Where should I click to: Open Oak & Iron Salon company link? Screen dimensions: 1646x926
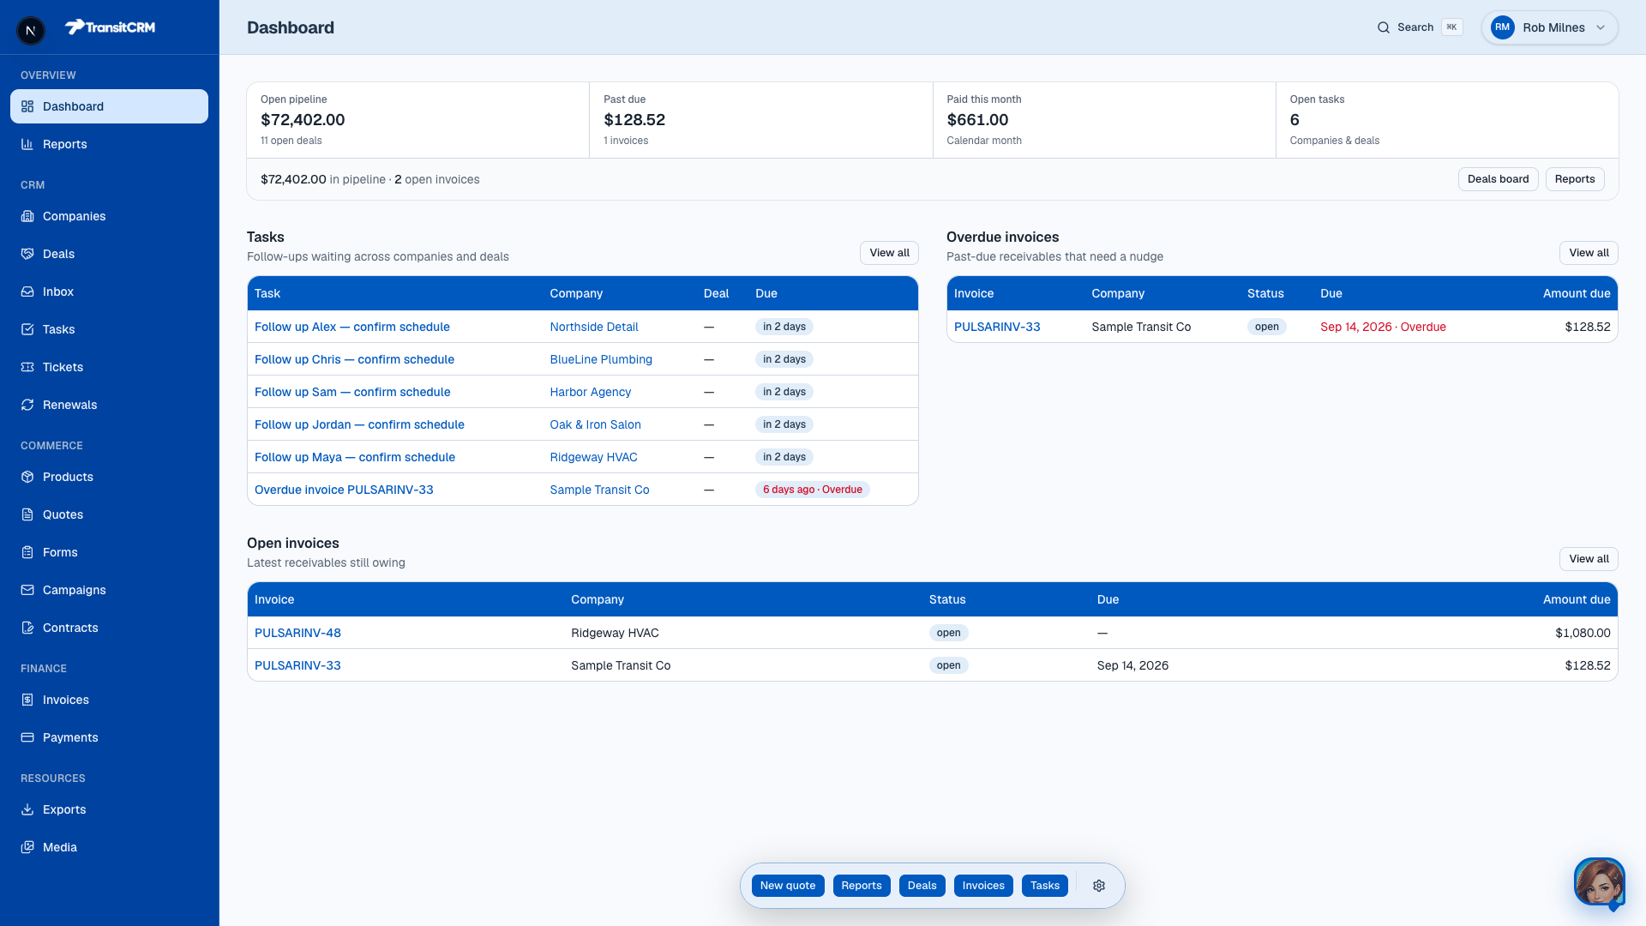click(x=596, y=424)
